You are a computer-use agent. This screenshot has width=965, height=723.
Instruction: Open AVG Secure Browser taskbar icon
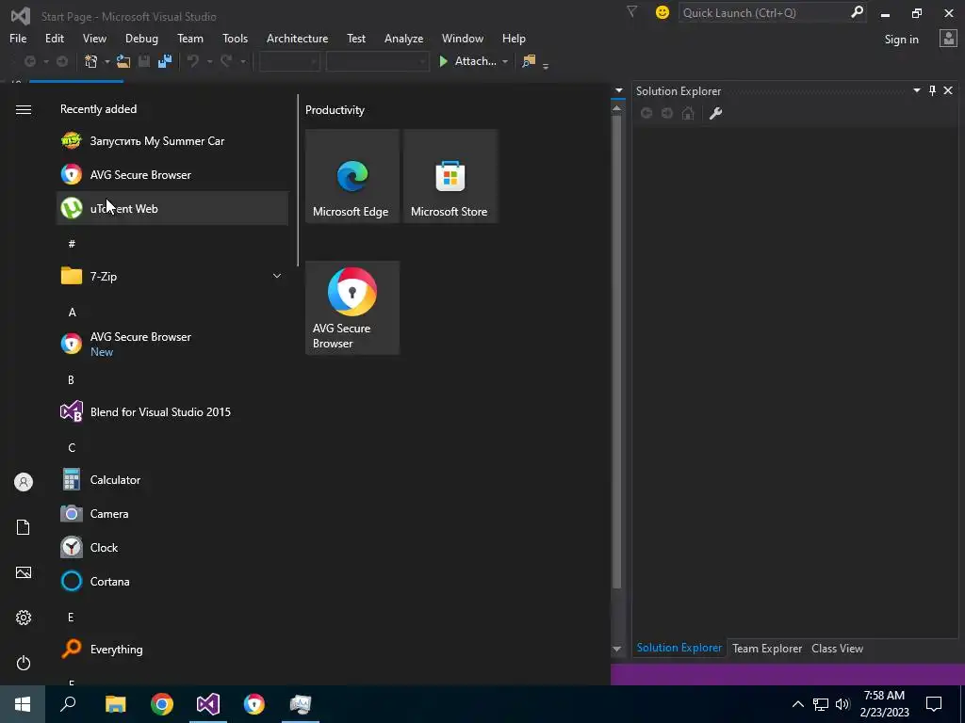(254, 704)
